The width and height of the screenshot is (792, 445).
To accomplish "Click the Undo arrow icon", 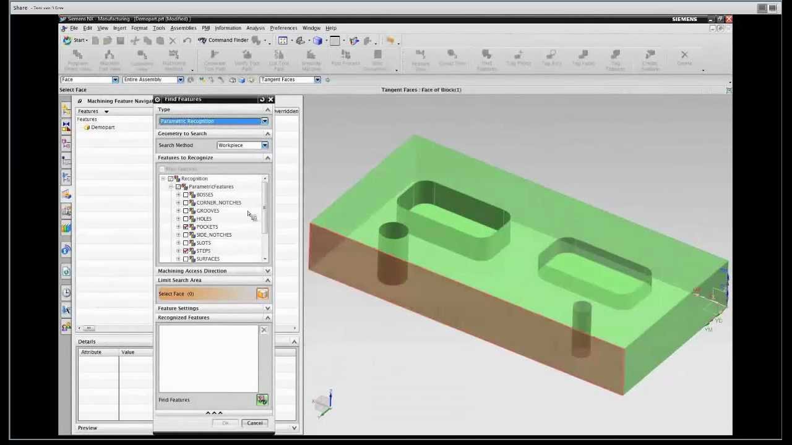I will click(x=187, y=41).
